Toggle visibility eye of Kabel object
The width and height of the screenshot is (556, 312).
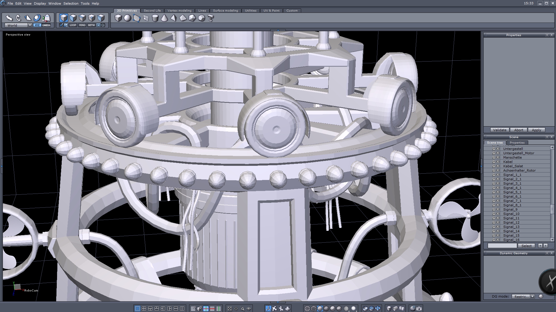pyautogui.click(x=498, y=162)
